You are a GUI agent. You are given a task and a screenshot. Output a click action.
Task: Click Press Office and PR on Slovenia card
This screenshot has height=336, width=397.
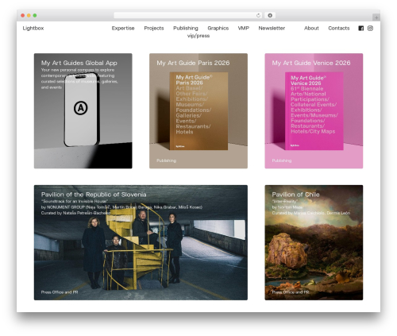pyautogui.click(x=60, y=292)
